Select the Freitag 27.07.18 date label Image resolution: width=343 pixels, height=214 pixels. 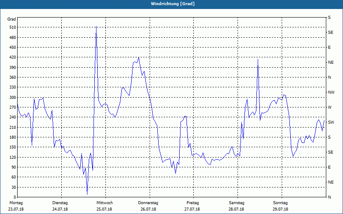[192, 206]
